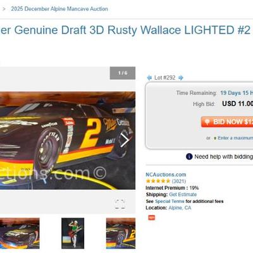This screenshot has height=253, width=253.
Task: Click the five-star seller rating
Action: [x=158, y=181]
